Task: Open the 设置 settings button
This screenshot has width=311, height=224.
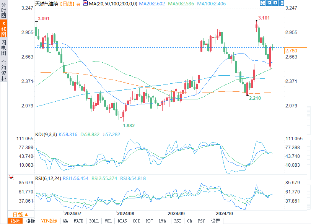Action: 216,221
